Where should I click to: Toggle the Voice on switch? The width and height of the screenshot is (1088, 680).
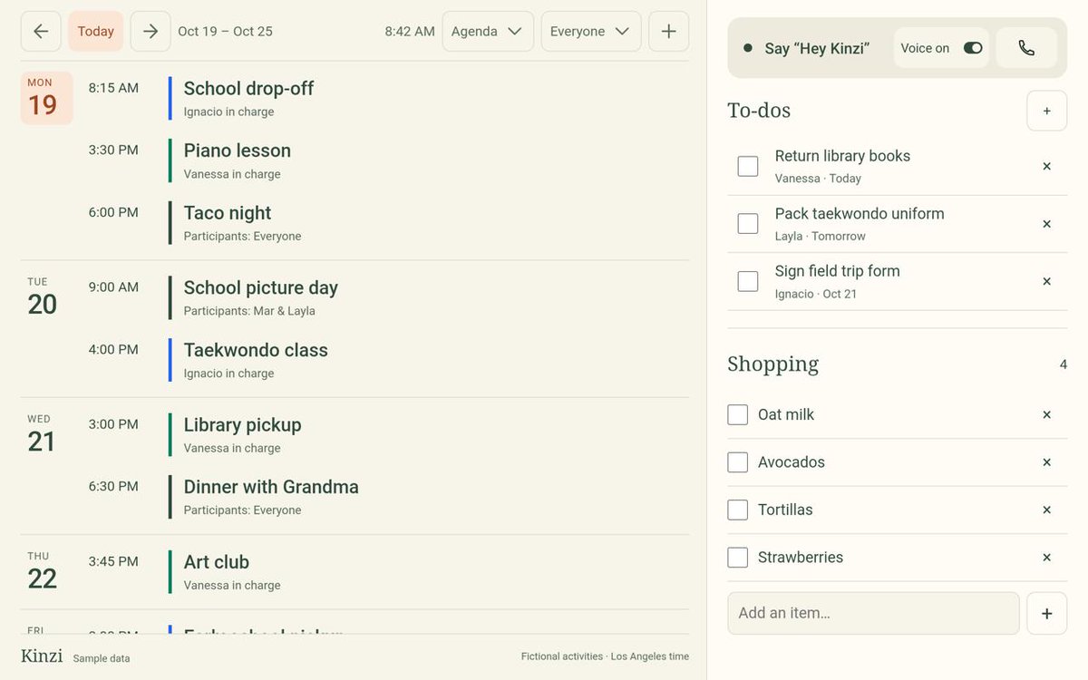[973, 48]
